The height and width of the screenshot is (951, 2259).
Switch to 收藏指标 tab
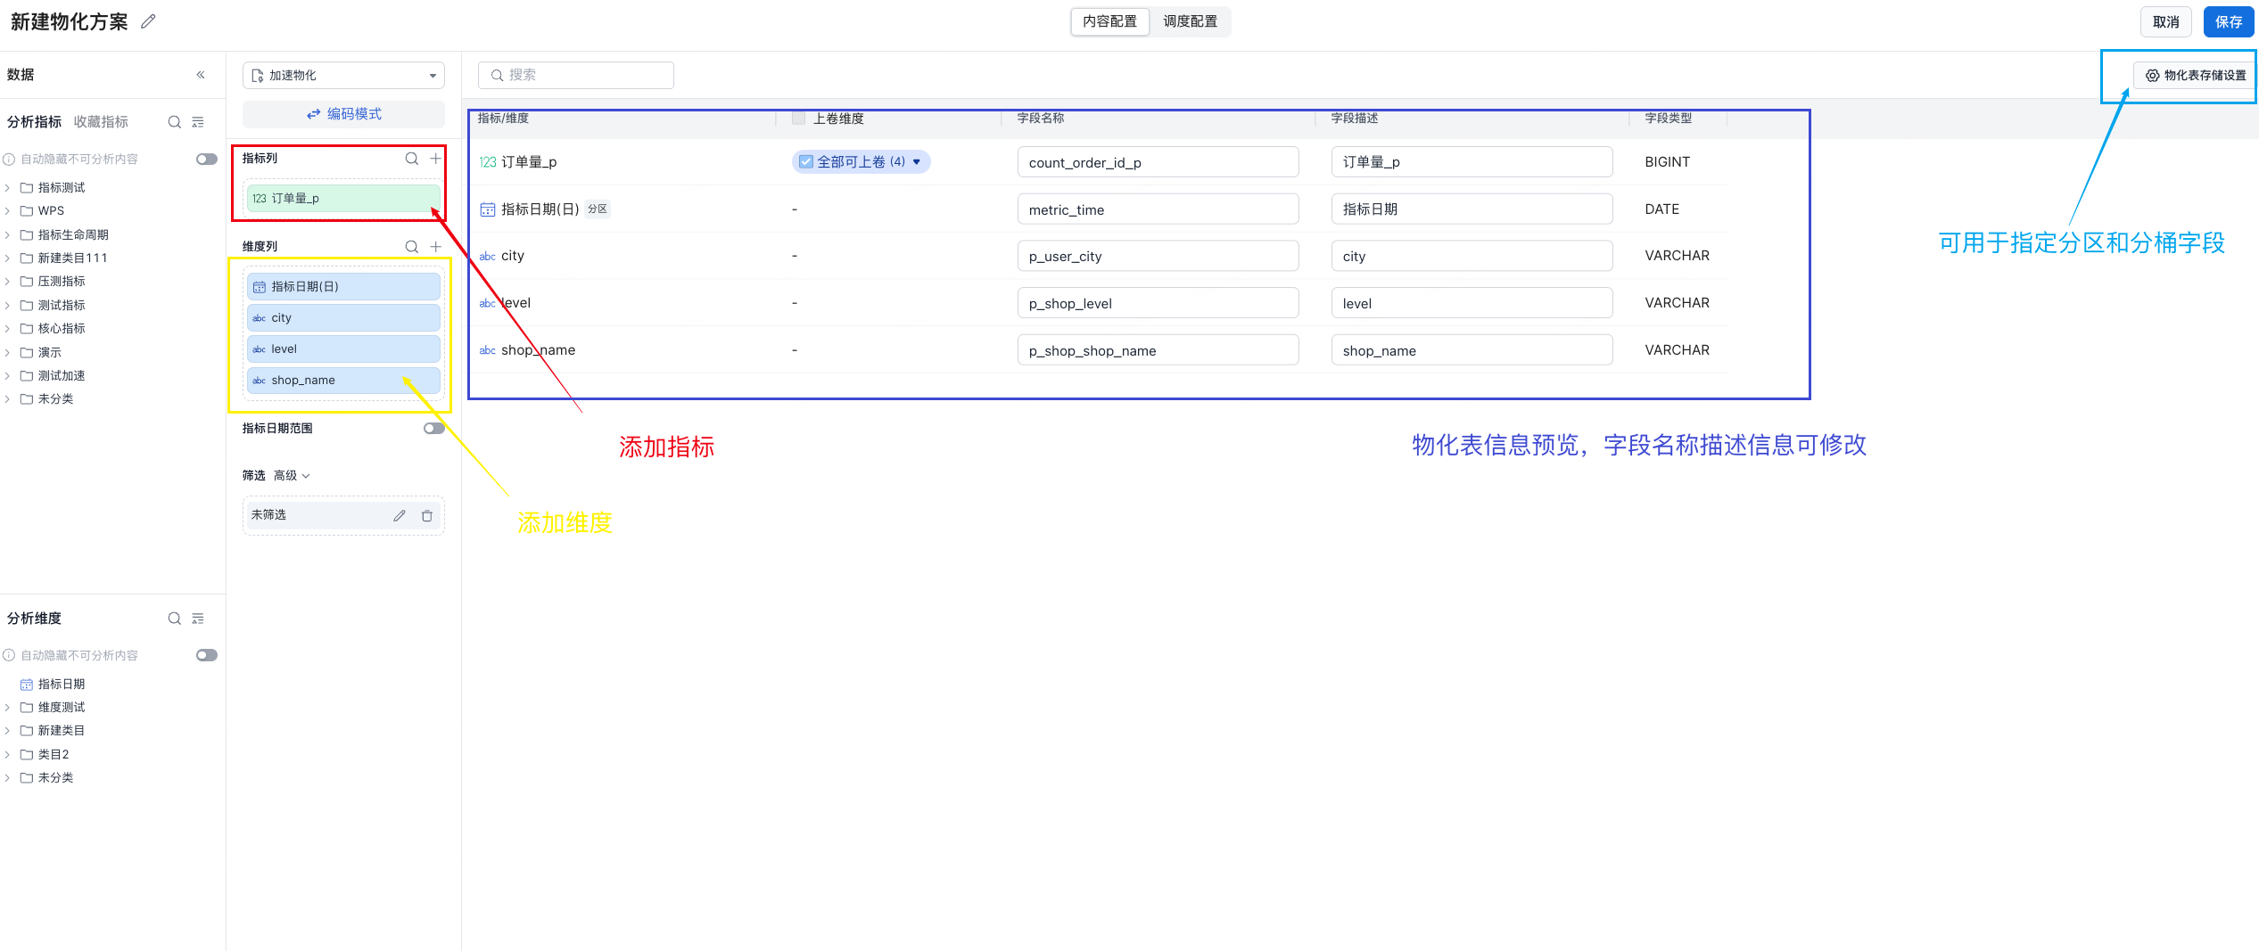(x=101, y=122)
